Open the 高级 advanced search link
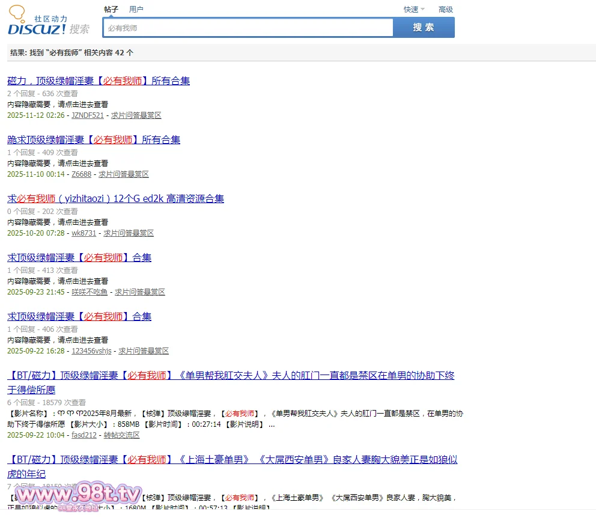This screenshot has height=517, width=596. tap(445, 10)
